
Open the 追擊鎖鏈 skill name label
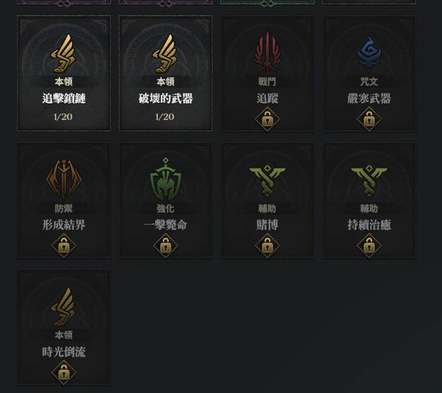(x=64, y=98)
